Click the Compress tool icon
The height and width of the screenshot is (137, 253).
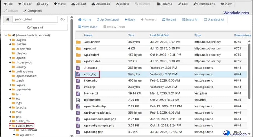[25, 11]
